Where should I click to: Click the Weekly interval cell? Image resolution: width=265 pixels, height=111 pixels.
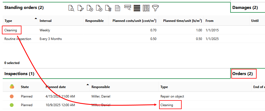coord(45,30)
